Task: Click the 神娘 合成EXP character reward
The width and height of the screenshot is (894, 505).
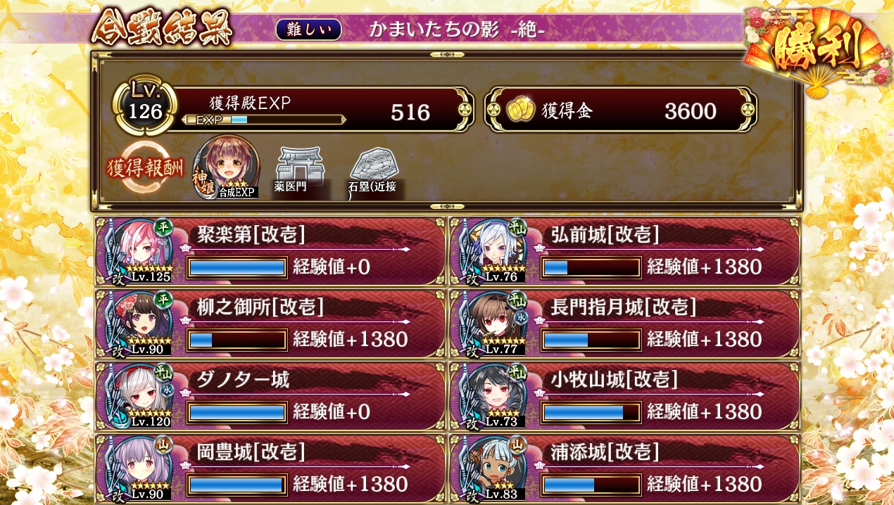Action: pos(225,166)
